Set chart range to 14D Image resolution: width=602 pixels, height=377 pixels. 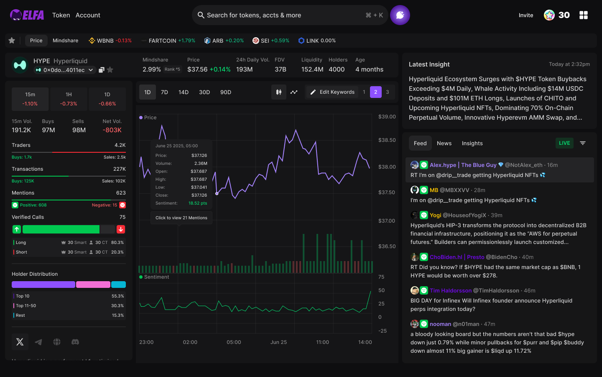click(184, 92)
